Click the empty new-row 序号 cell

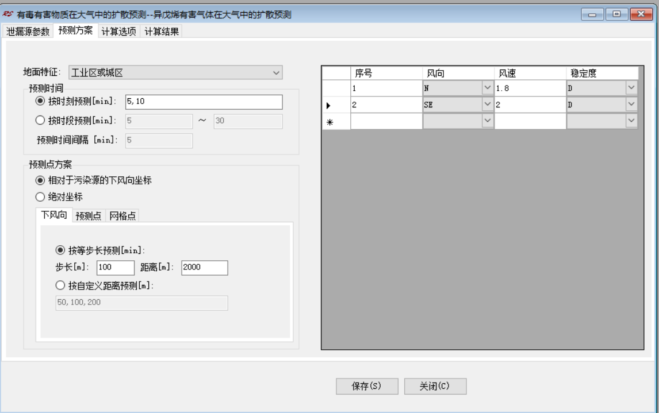tap(386, 121)
